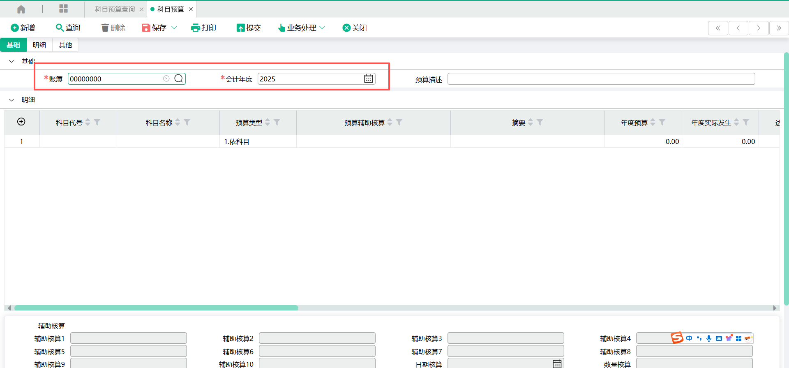Clear the 账簿 field with x icon
Viewport: 789px width, 368px height.
click(166, 79)
